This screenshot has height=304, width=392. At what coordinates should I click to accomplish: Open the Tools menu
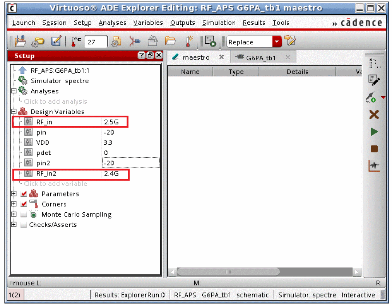(281, 23)
